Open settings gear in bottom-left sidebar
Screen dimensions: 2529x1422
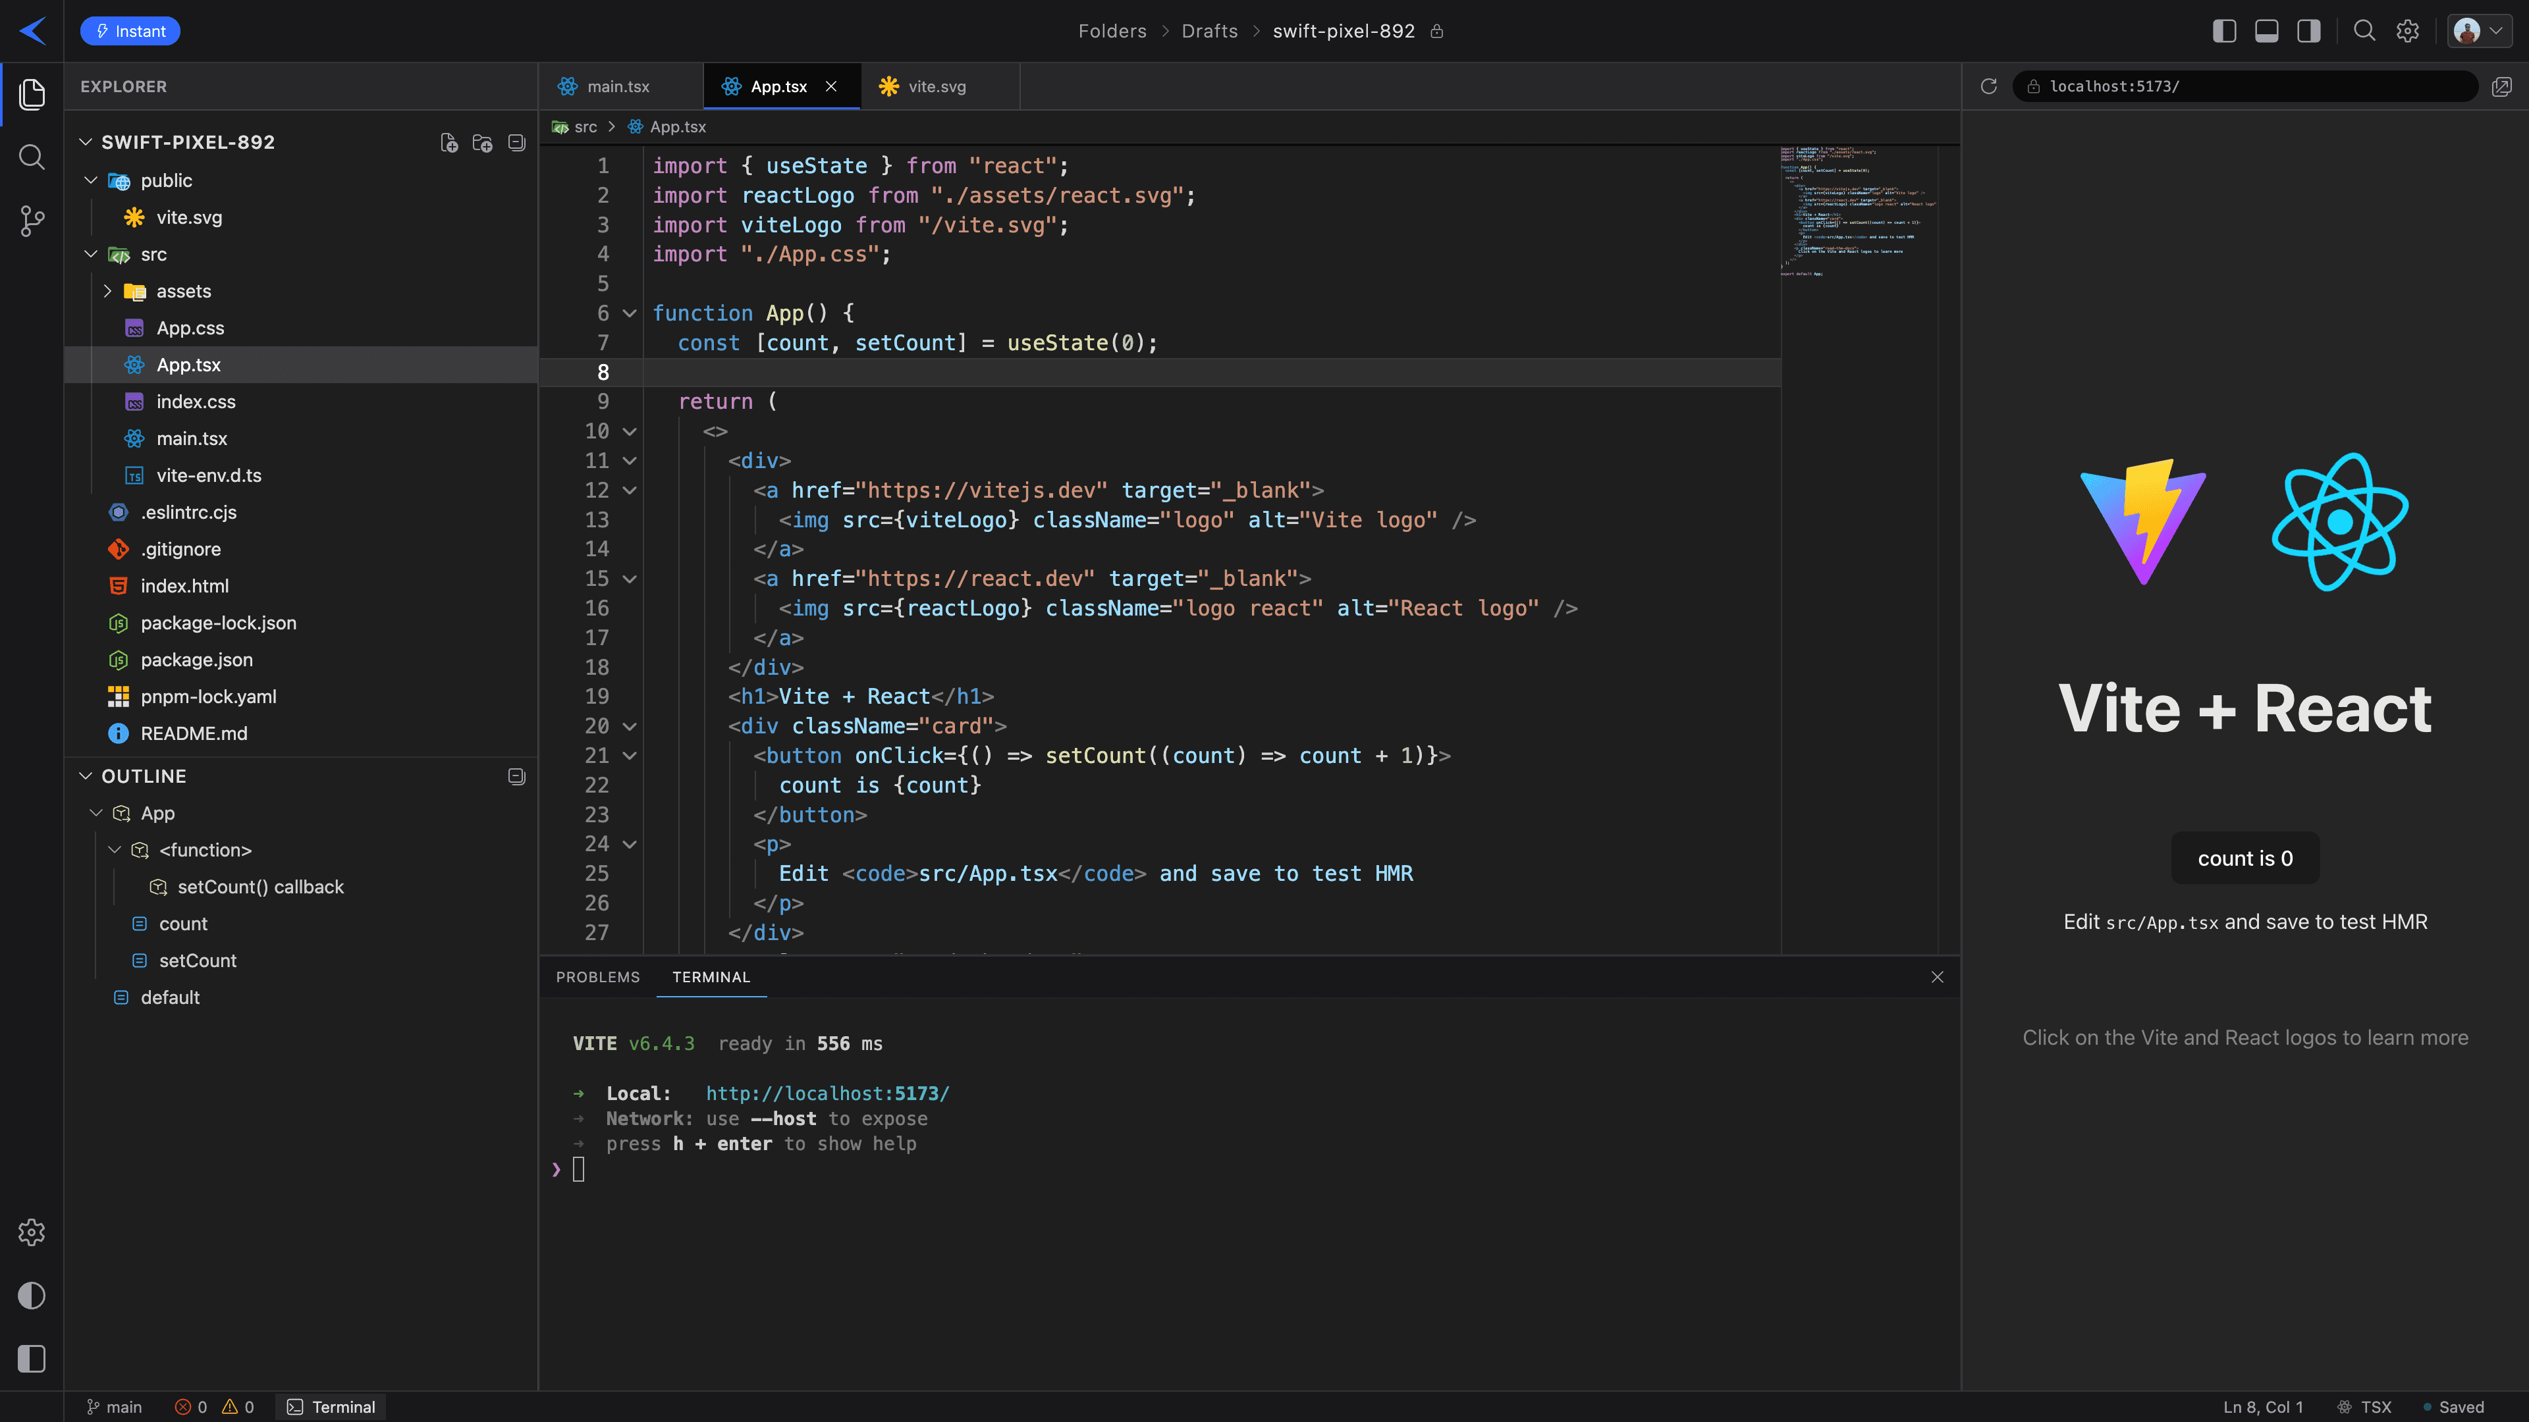pos(32,1232)
